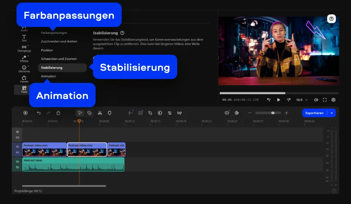Screen dimensions: 351x204
Task: Click the crop icon in timeline toolbar
Action: pos(150,113)
